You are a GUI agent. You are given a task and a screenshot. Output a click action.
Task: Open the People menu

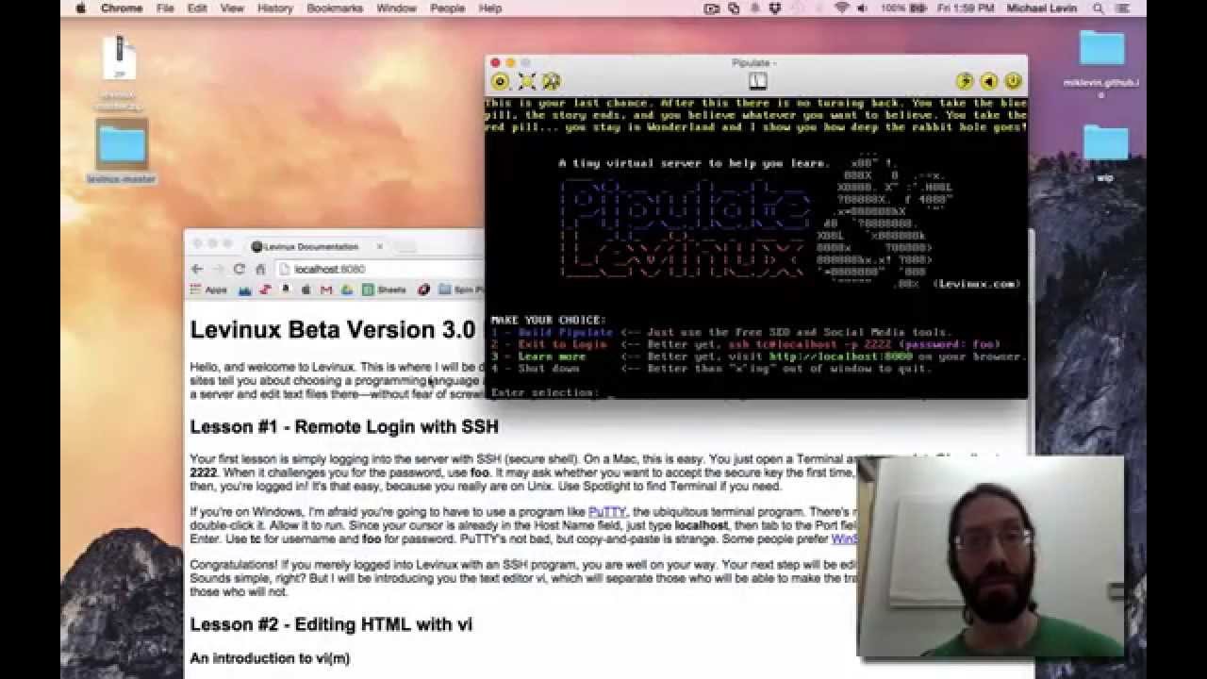click(447, 8)
